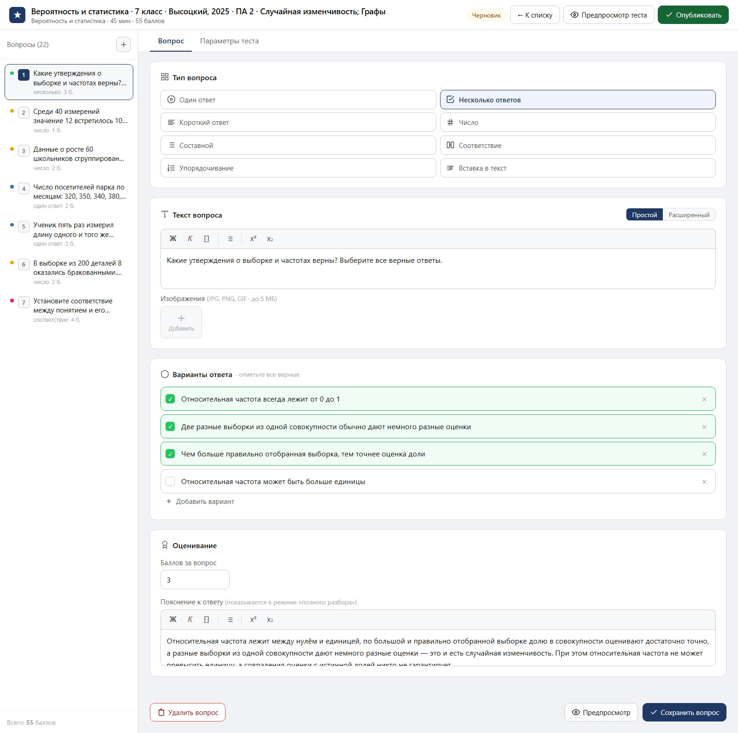The image size is (738, 733).
Task: Switch to 'Параметры теста' tab
Action: [229, 41]
